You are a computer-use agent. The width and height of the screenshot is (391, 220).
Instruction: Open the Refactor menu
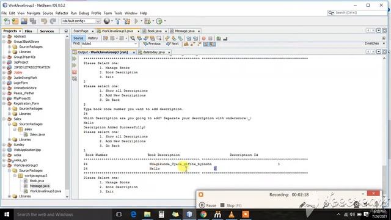click(x=62, y=13)
